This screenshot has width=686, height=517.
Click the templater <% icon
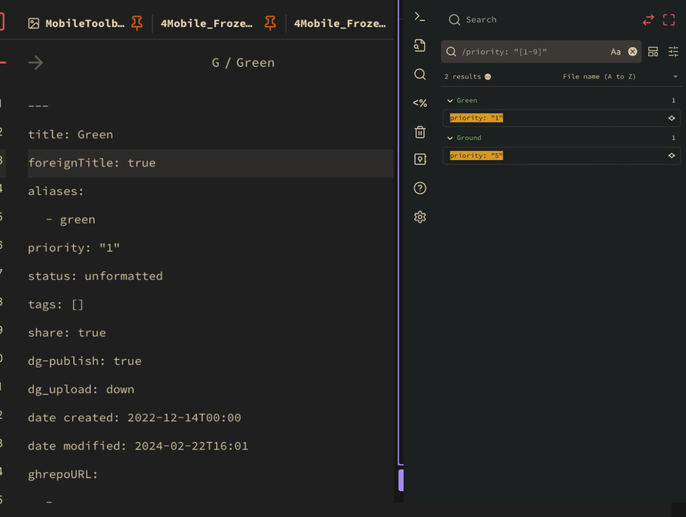[x=420, y=103]
